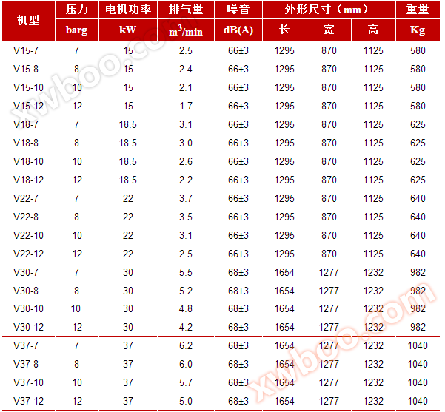
Task: Select the 电机功率 header cell
Action: pyautogui.click(x=128, y=10)
